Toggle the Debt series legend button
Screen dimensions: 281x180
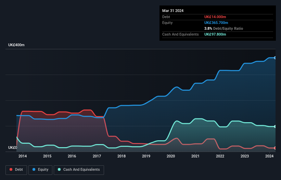tap(16, 170)
